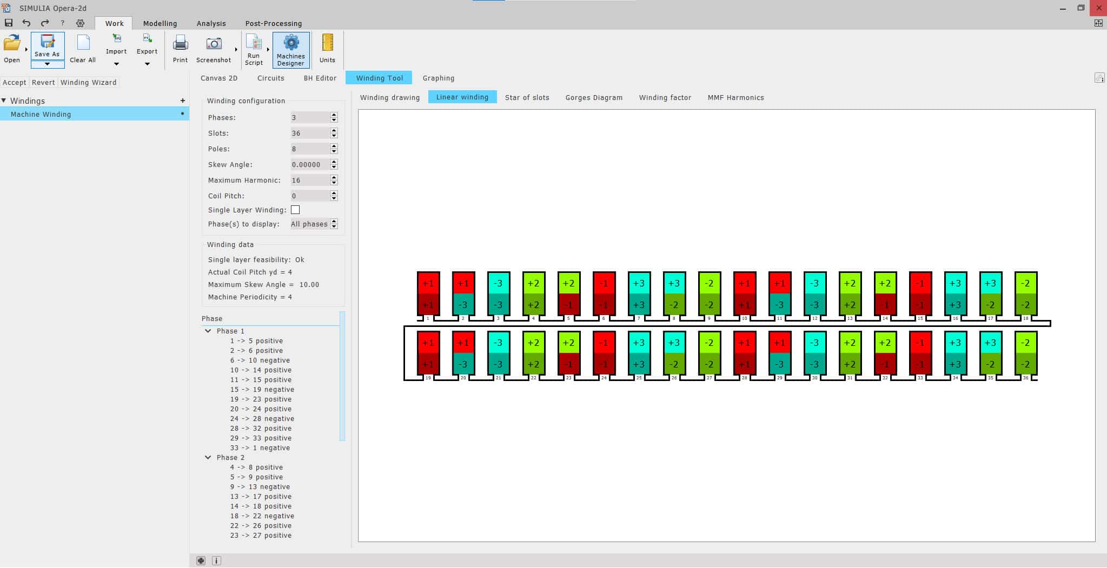The width and height of the screenshot is (1107, 568).
Task: Click the bottom status bar info icon
Action: coord(216,560)
